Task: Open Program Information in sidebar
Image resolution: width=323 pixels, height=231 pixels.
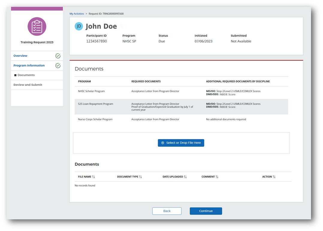Action: (x=29, y=66)
